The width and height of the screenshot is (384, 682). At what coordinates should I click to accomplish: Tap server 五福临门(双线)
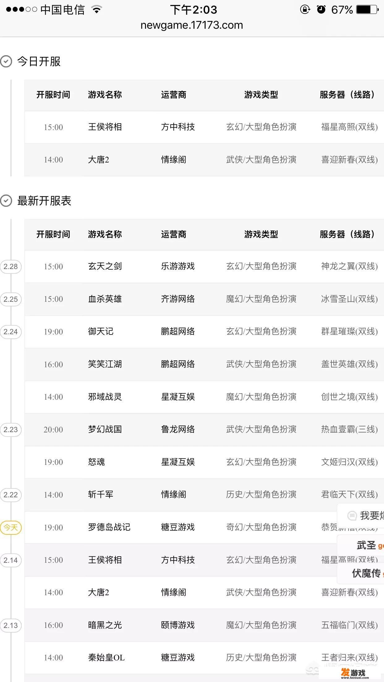[349, 625]
